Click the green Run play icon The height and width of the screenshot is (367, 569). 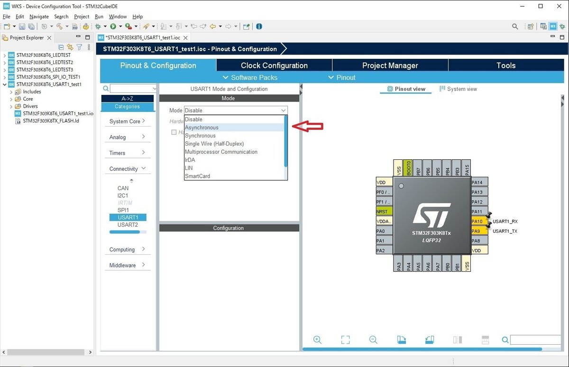click(x=113, y=27)
